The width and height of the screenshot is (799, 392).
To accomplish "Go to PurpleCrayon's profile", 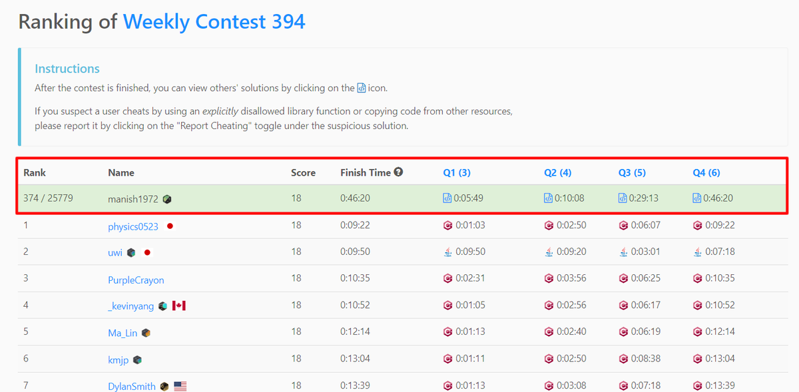I will (x=136, y=280).
